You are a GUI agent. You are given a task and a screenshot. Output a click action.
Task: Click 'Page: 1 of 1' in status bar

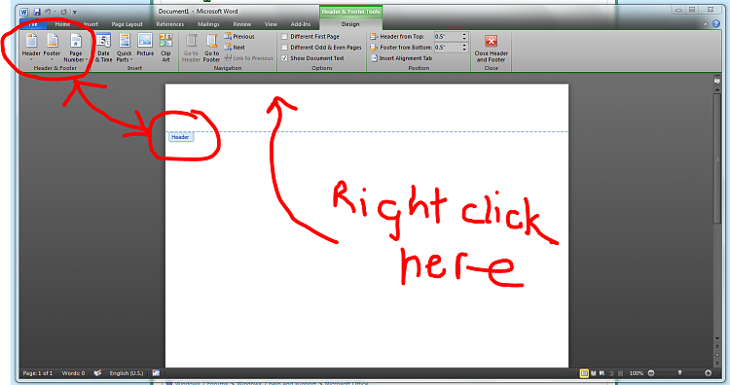[38, 373]
